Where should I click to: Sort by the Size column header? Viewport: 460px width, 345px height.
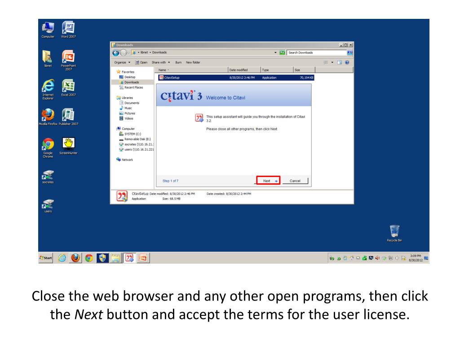click(304, 70)
